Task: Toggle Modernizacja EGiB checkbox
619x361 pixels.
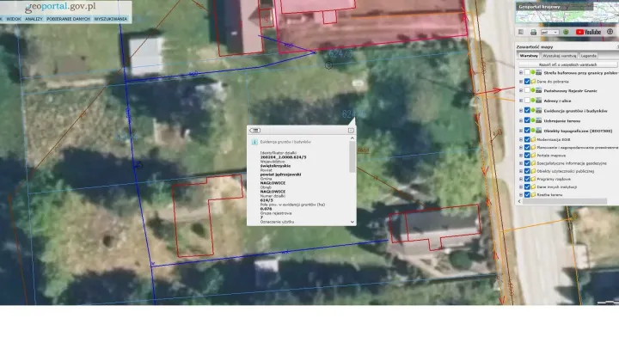Action: pyautogui.click(x=527, y=139)
